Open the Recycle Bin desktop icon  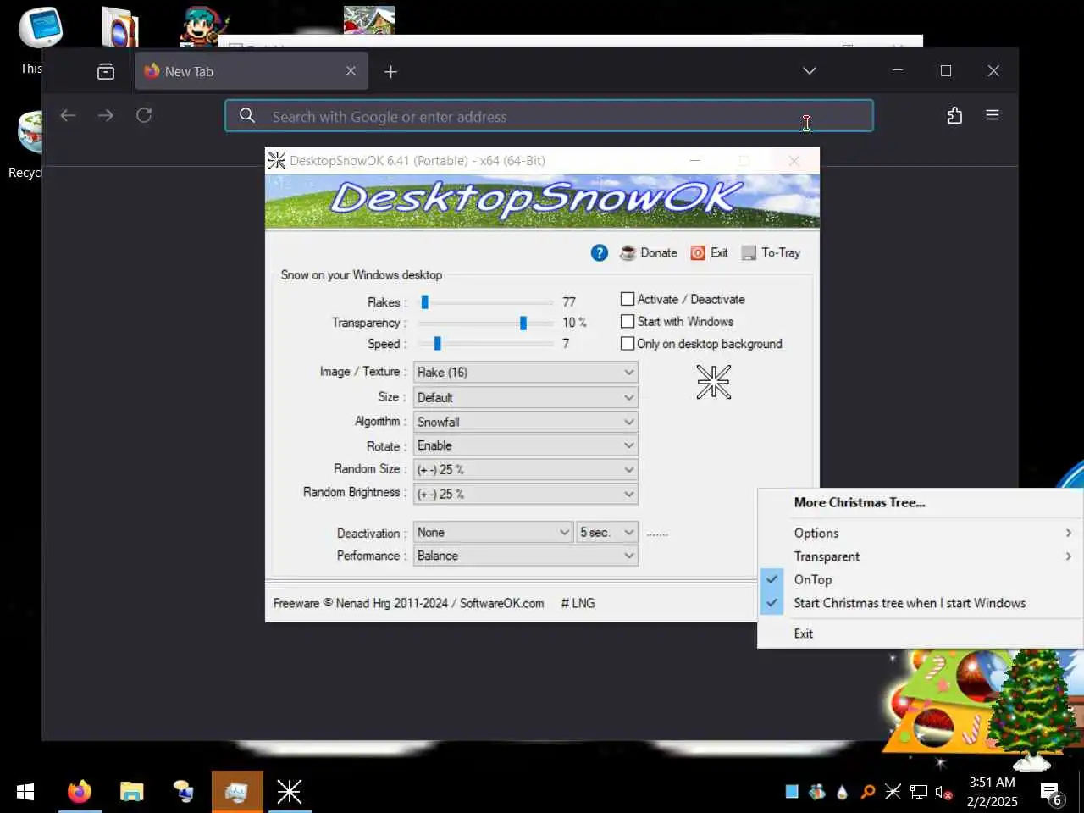[x=27, y=144]
